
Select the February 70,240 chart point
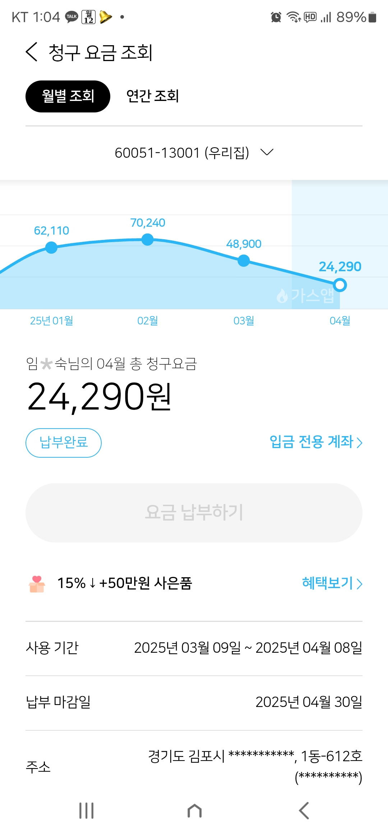(x=147, y=239)
